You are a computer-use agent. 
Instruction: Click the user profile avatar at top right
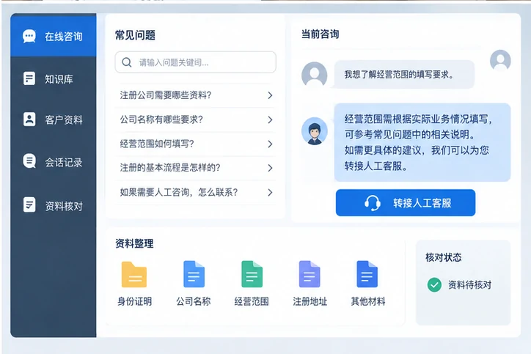500,60
